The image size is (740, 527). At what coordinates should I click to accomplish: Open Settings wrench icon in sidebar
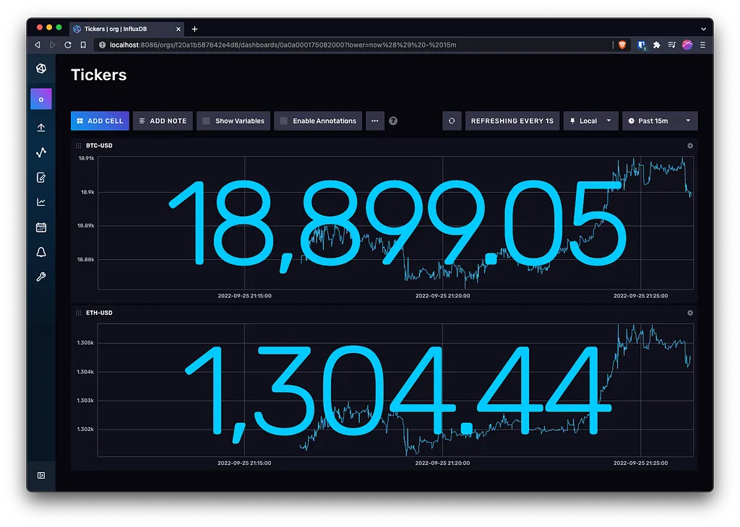(41, 276)
